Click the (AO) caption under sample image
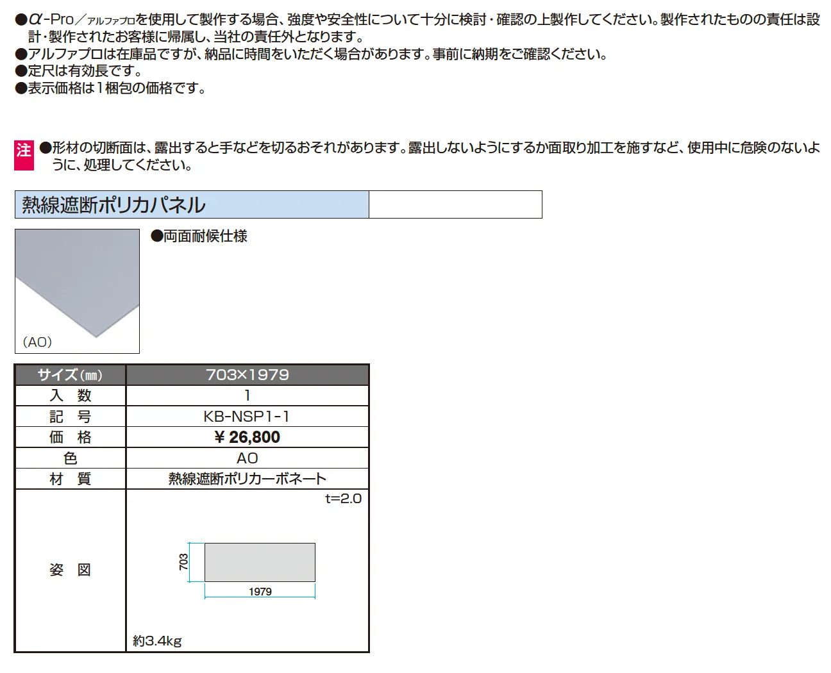The height and width of the screenshot is (673, 831). pos(37,342)
